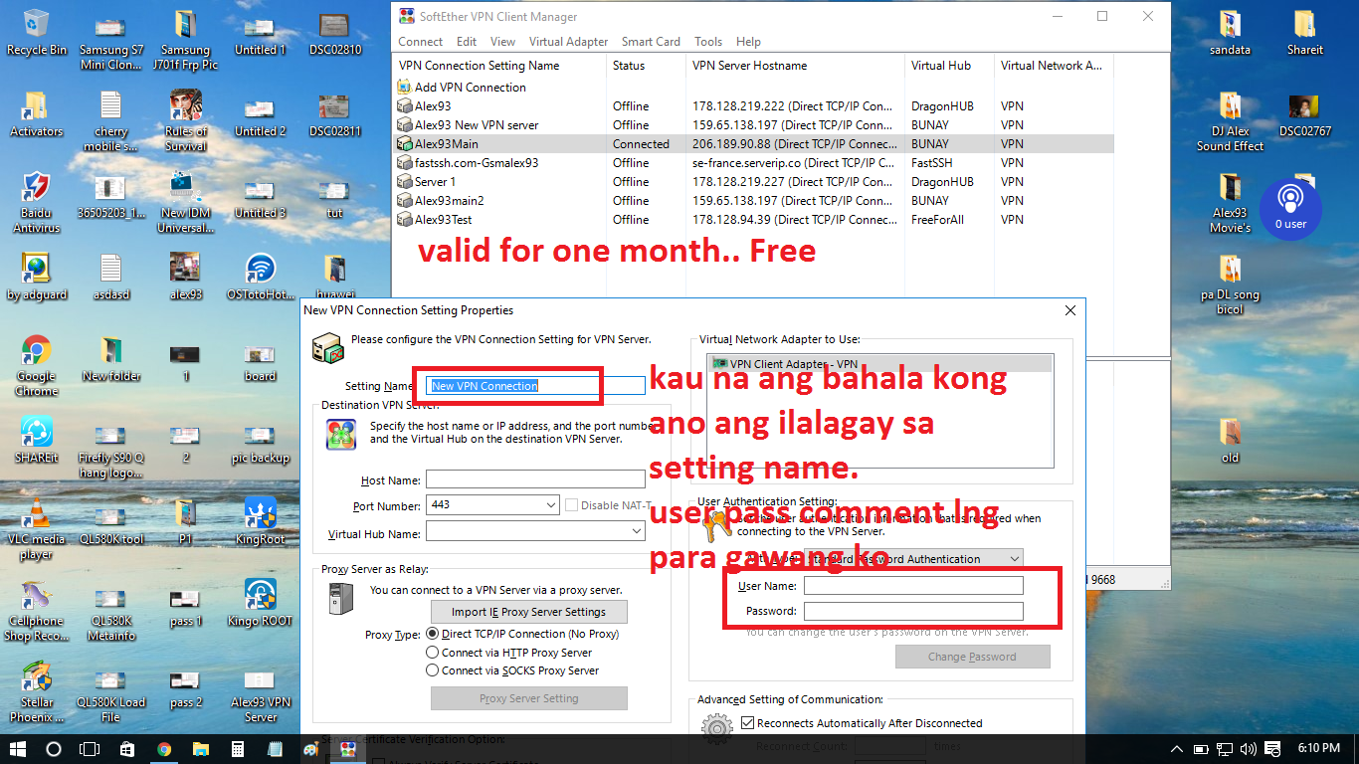The image size is (1359, 764).
Task: Select the fastssh.com-Gsmalex93 connection icon
Action: pos(405,163)
